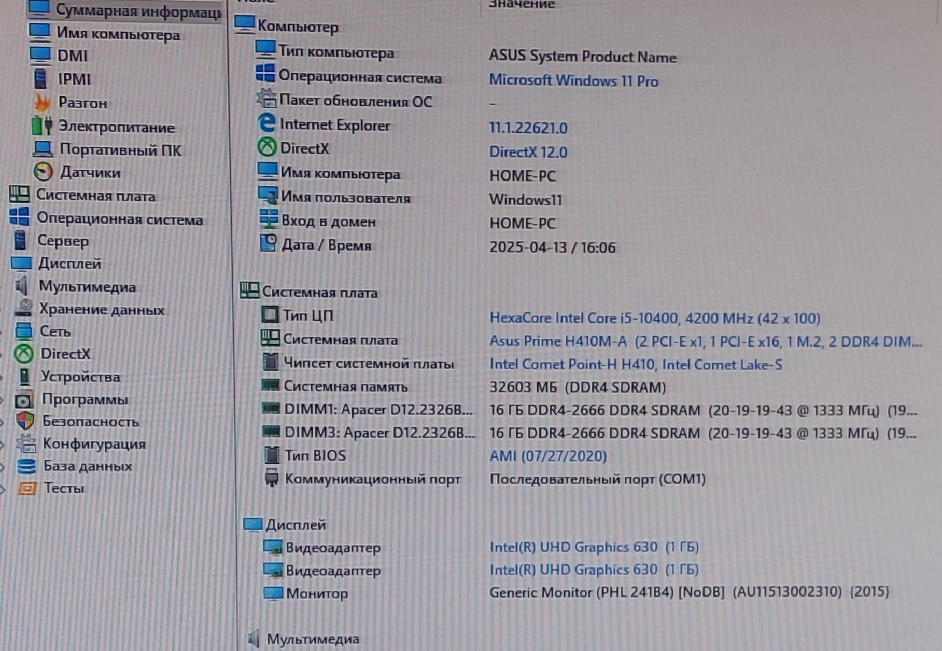The width and height of the screenshot is (942, 651).
Task: Click the ASUS System Product Name value
Action: tap(582, 57)
